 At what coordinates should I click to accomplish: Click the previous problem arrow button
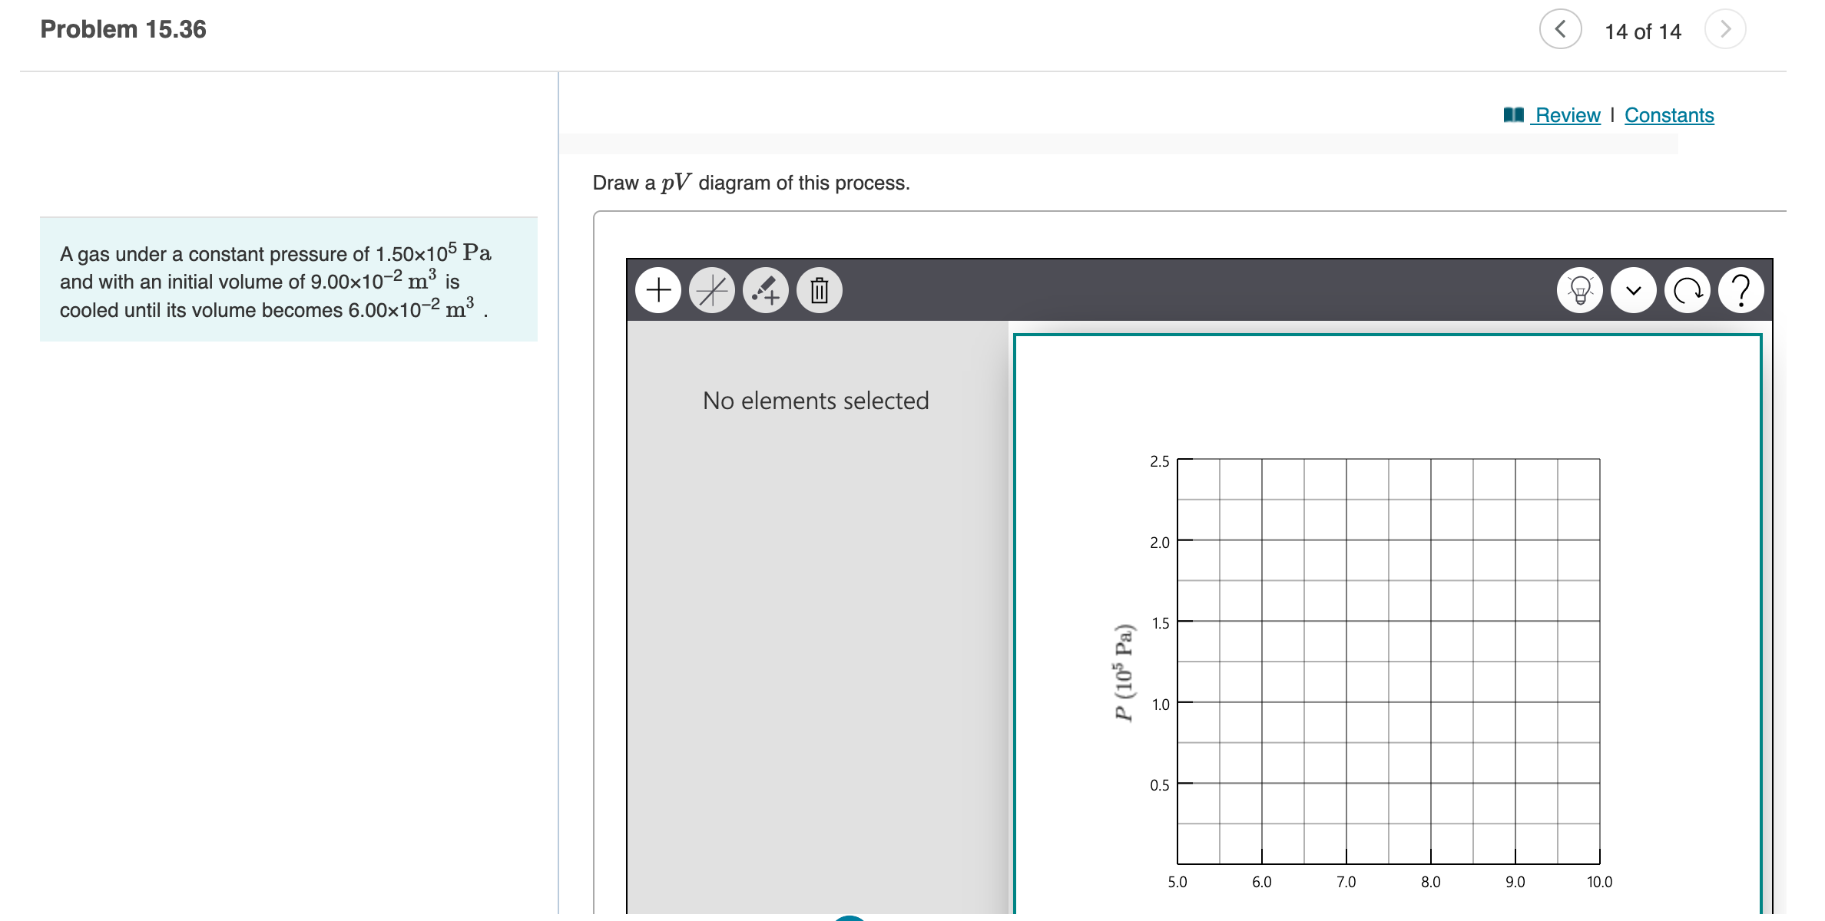click(x=1560, y=29)
